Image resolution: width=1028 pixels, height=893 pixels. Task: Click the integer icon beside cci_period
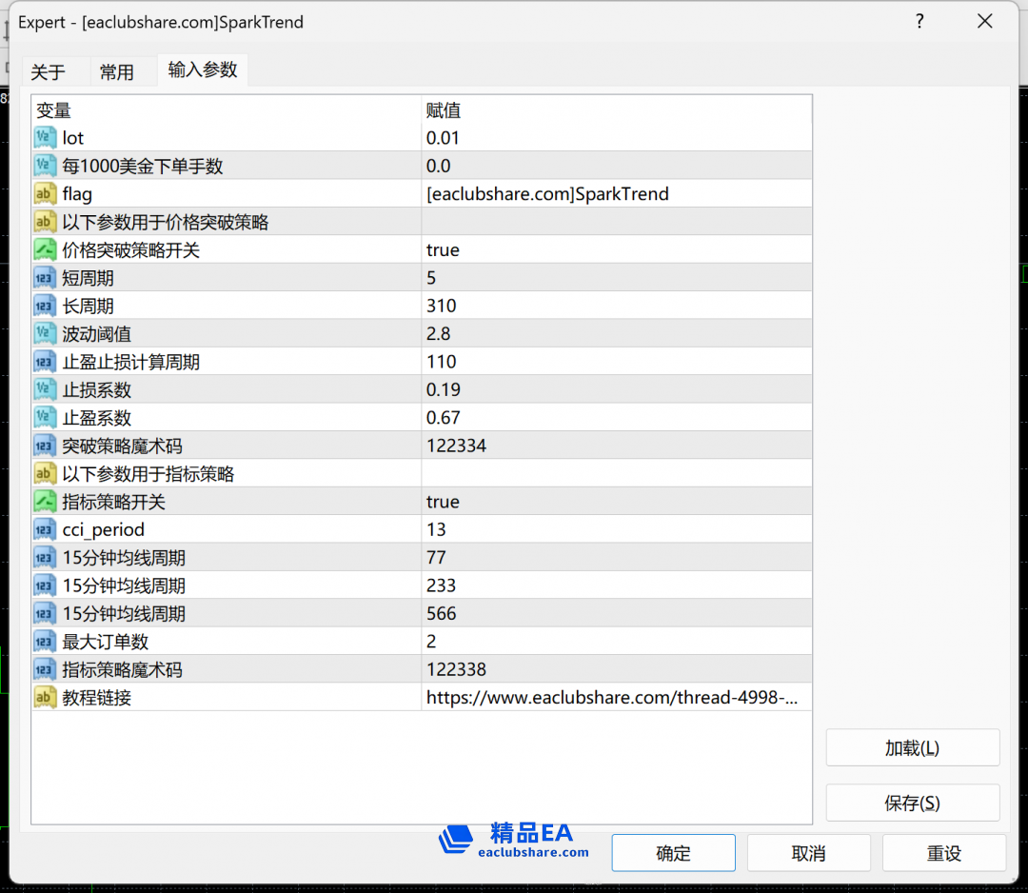[x=45, y=529]
